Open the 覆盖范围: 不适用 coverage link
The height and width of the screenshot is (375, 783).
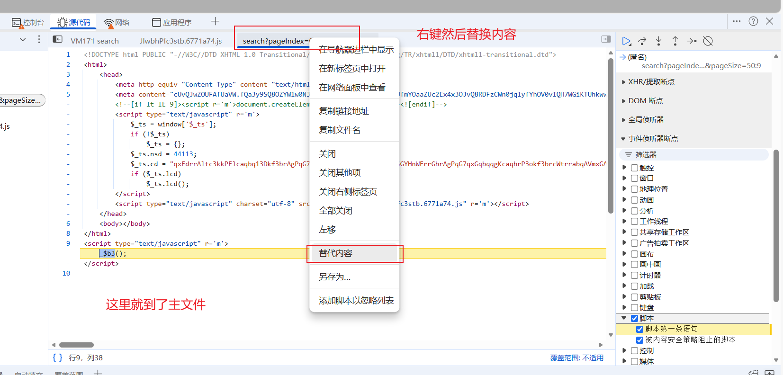[x=576, y=358]
